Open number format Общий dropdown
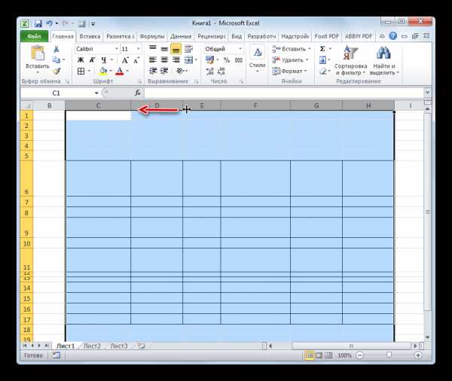 click(x=240, y=49)
